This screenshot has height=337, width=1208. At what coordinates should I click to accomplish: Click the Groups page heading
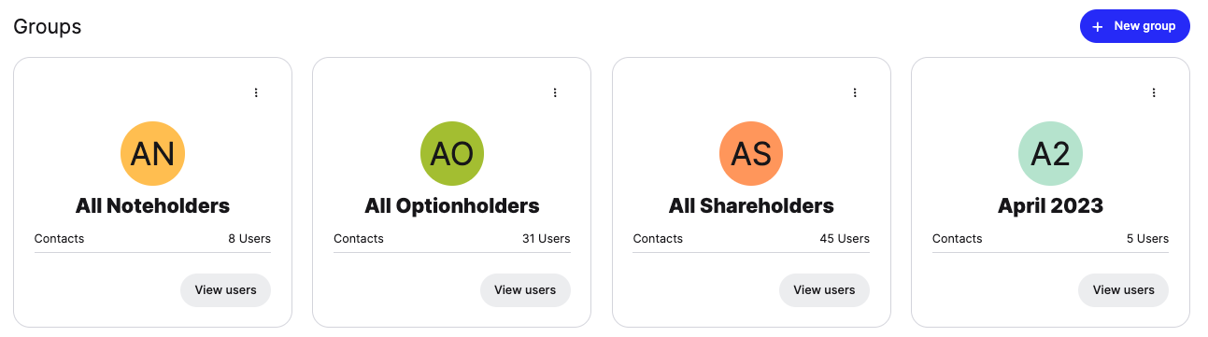(48, 26)
